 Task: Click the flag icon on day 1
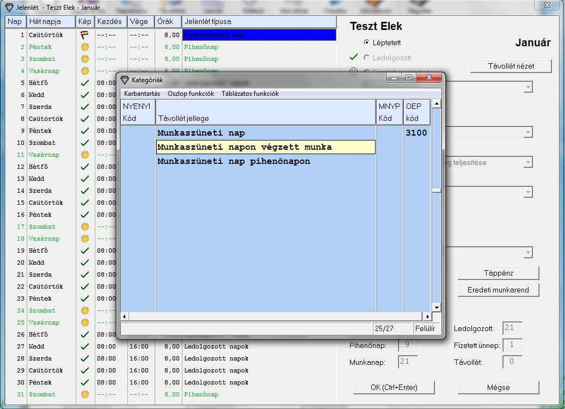click(84, 35)
